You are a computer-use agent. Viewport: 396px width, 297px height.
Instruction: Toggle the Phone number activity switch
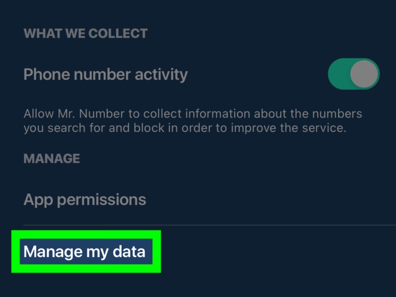point(353,73)
